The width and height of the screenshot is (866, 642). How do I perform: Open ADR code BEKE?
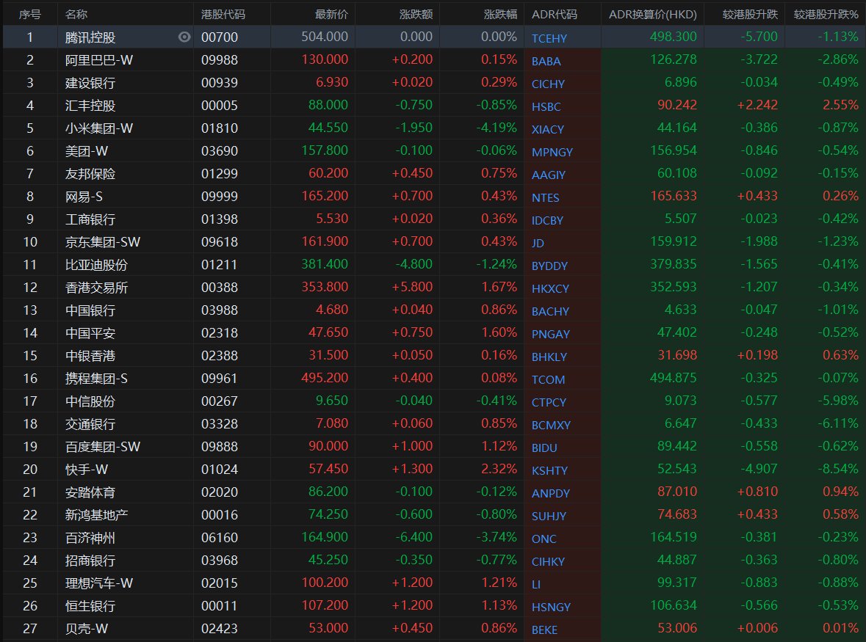point(544,630)
